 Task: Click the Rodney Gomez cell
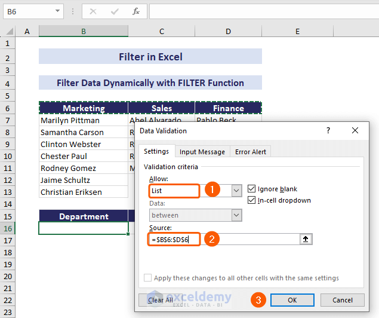tap(84, 168)
